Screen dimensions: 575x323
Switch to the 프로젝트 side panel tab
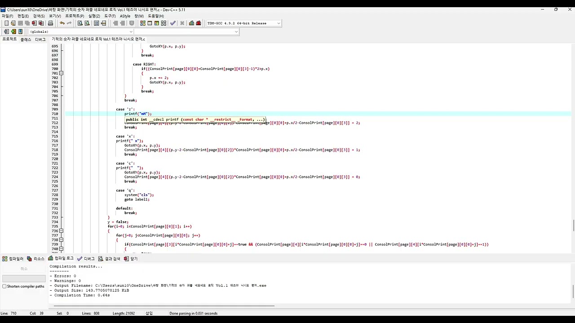(x=9, y=39)
